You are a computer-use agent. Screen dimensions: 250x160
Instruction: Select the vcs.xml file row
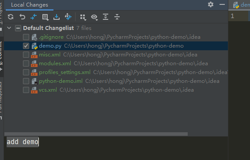click(116, 90)
